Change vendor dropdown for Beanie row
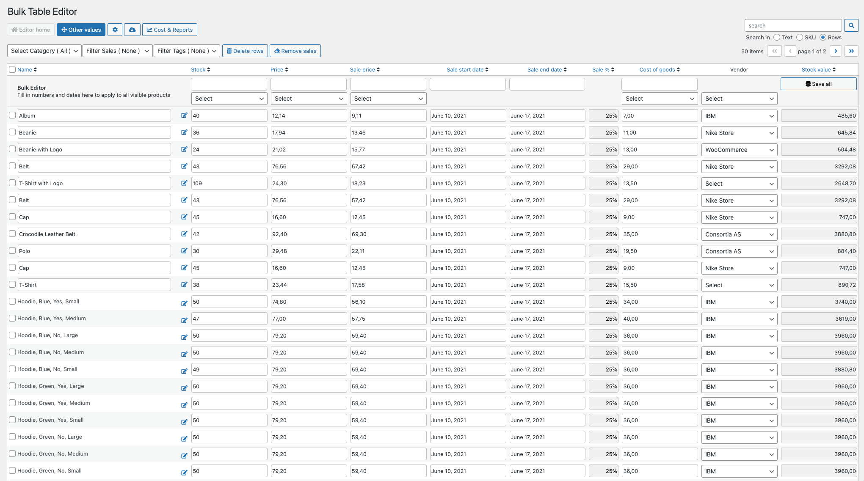The width and height of the screenshot is (864, 481). pyautogui.click(x=739, y=132)
